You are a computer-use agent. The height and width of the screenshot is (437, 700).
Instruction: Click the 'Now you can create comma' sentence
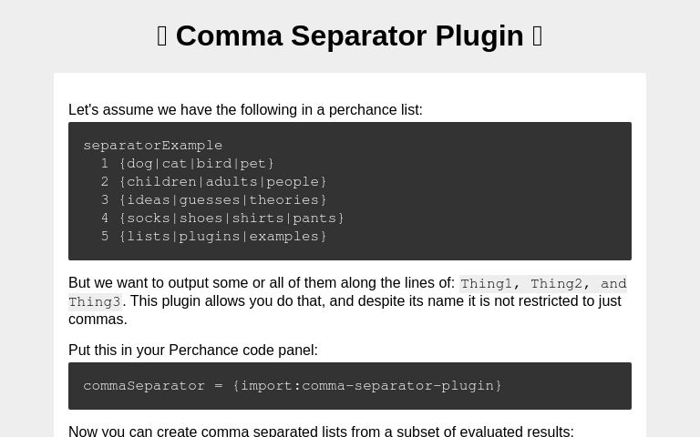tap(321, 431)
